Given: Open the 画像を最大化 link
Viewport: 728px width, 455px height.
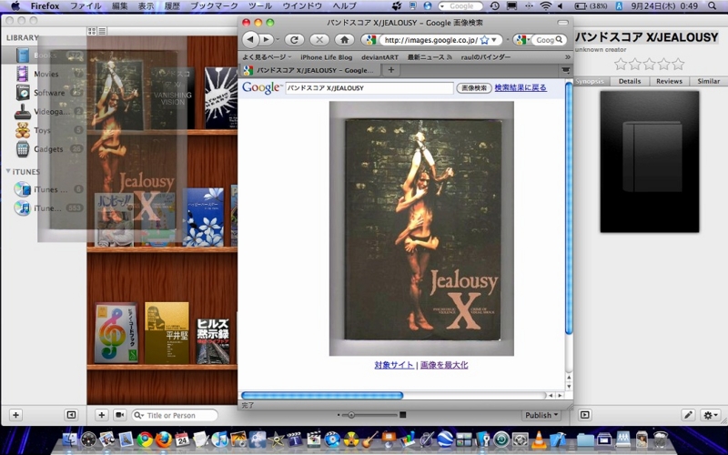Looking at the screenshot, I should click(444, 365).
